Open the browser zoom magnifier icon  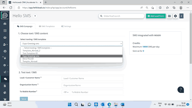pyautogui.click(x=147, y=8)
